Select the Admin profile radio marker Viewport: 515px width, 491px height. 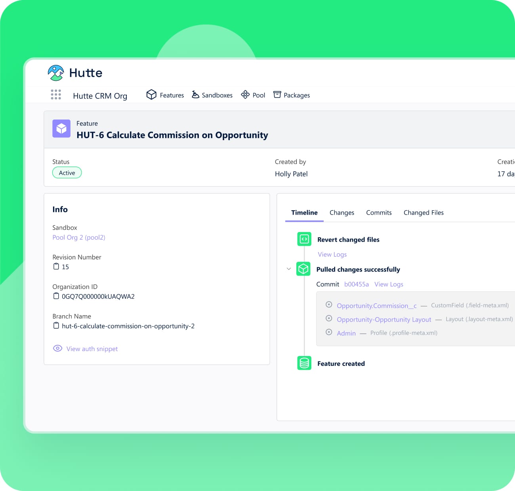[x=329, y=332]
